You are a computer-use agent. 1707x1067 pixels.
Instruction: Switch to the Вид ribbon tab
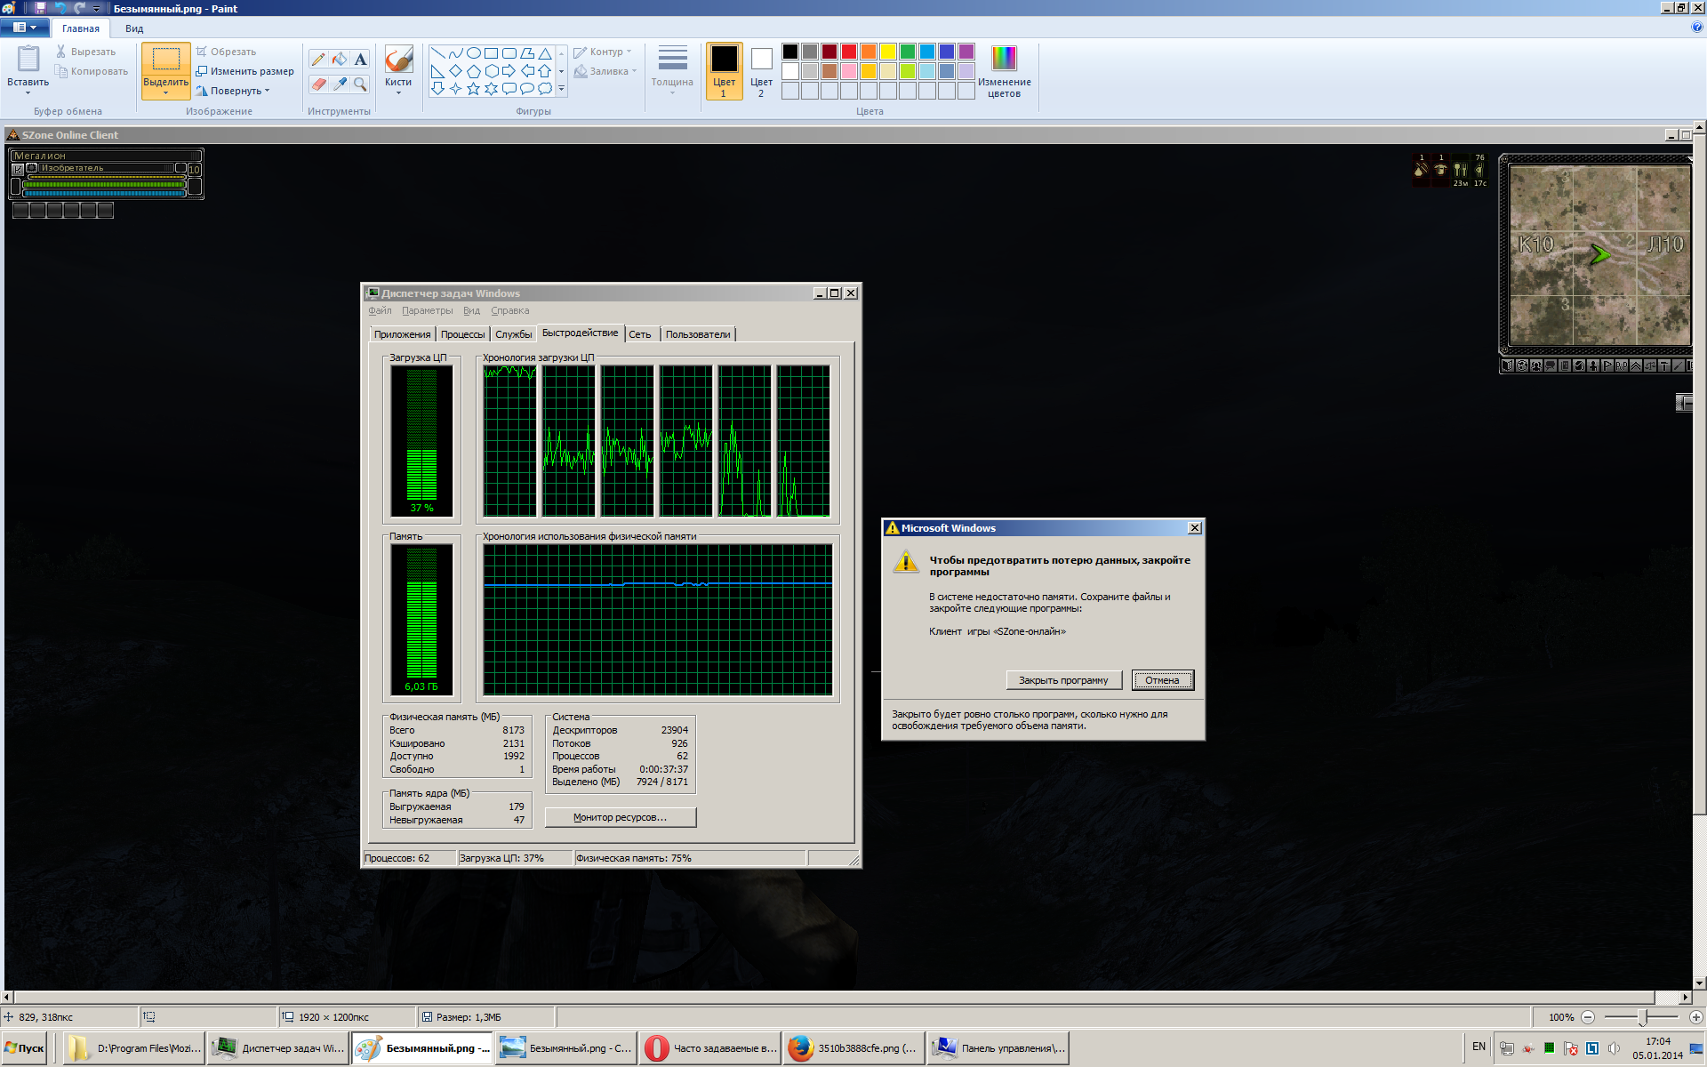click(x=133, y=28)
